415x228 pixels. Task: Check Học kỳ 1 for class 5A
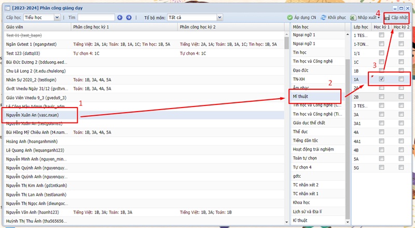point(381,158)
